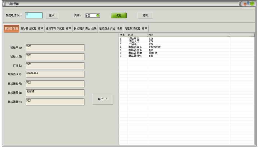The height and width of the screenshot is (147, 261).
Task: Click the green 试验 button
Action: click(119, 16)
